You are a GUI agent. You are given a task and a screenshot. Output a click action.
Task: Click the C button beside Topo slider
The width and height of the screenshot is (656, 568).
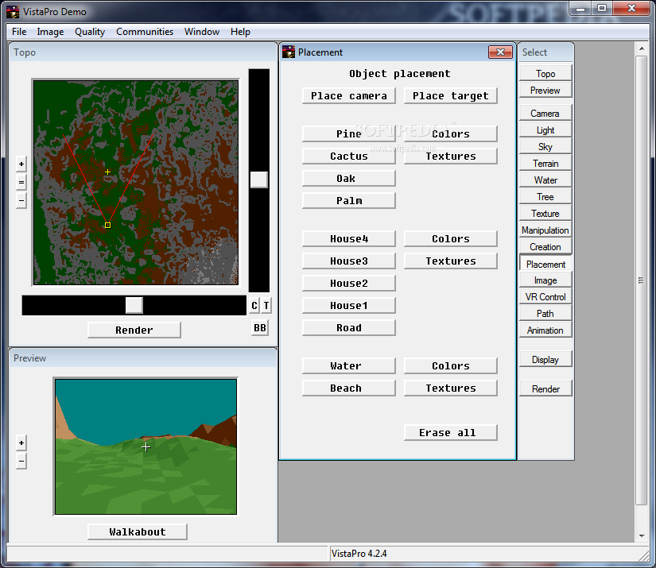pyautogui.click(x=254, y=306)
